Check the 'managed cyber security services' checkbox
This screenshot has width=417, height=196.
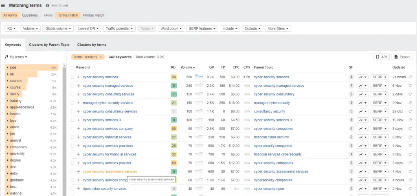[x=72, y=103]
